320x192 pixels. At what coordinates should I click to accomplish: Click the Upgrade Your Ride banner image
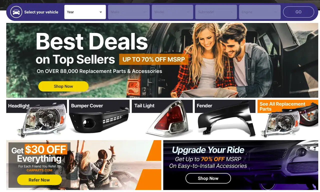(241, 165)
